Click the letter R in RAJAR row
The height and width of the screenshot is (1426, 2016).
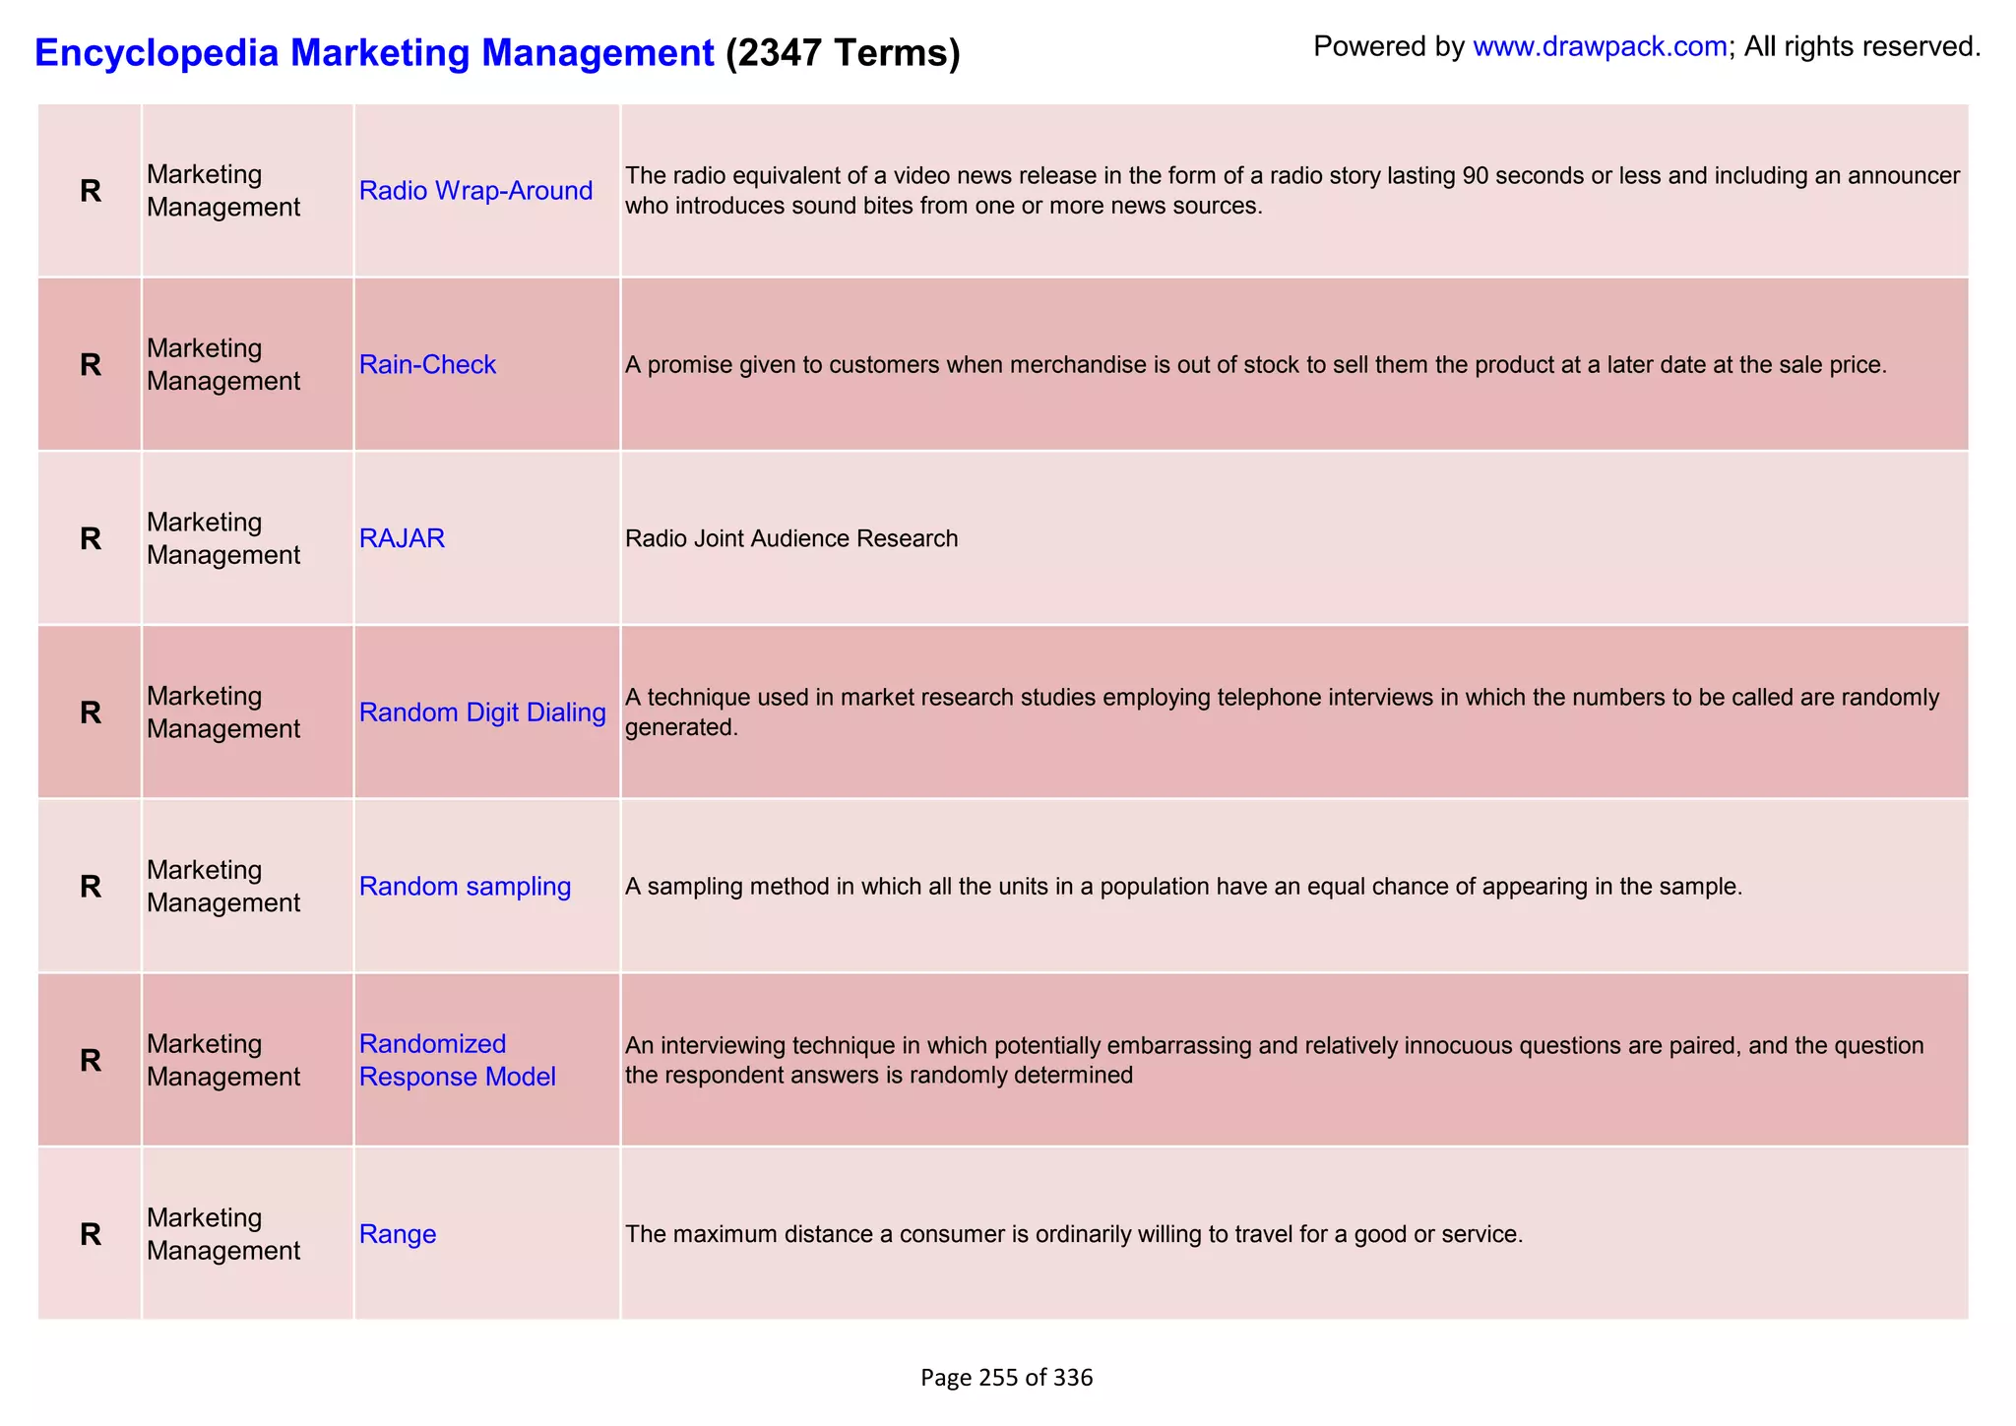coord(91,538)
